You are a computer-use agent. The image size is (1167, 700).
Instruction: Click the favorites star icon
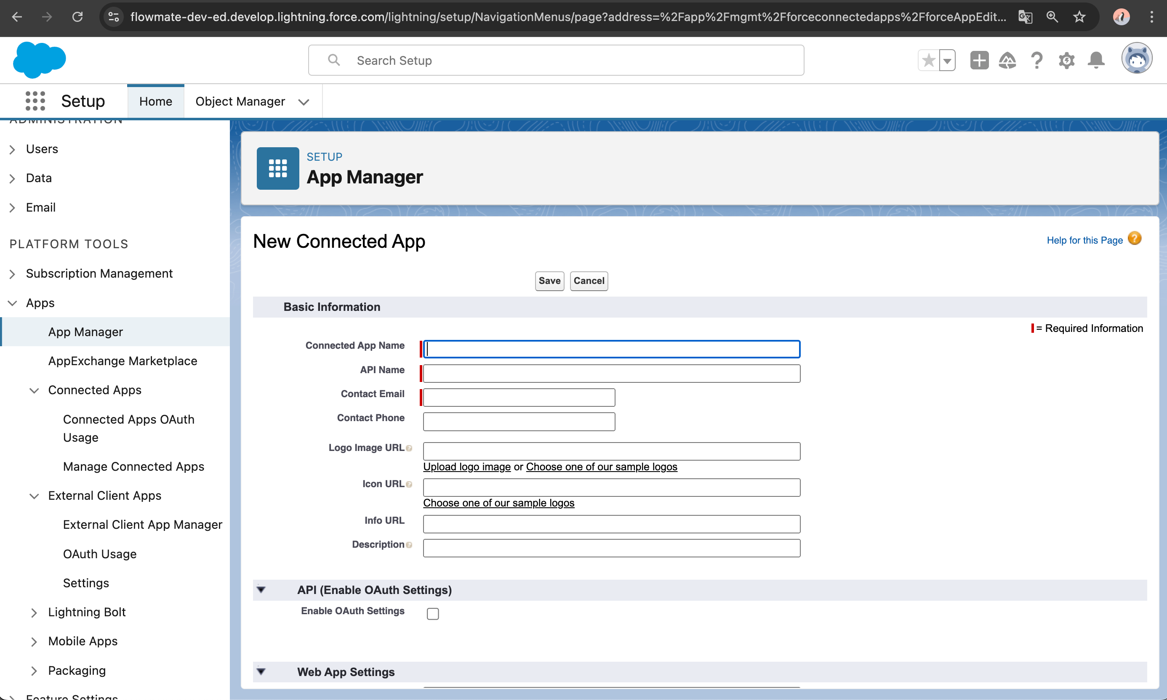point(928,61)
